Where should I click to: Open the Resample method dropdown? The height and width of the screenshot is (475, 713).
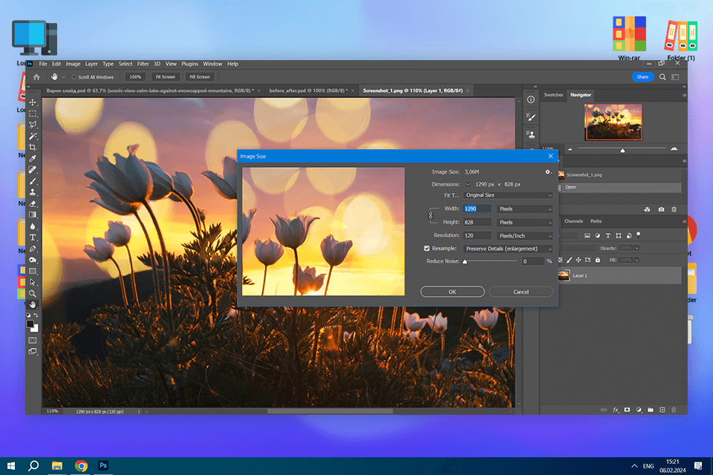click(507, 249)
